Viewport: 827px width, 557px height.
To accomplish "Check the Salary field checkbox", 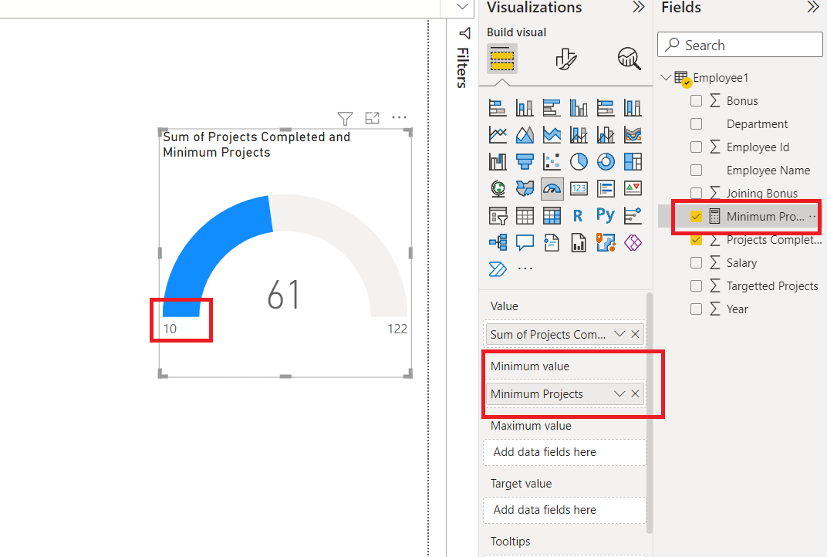I will (x=697, y=262).
